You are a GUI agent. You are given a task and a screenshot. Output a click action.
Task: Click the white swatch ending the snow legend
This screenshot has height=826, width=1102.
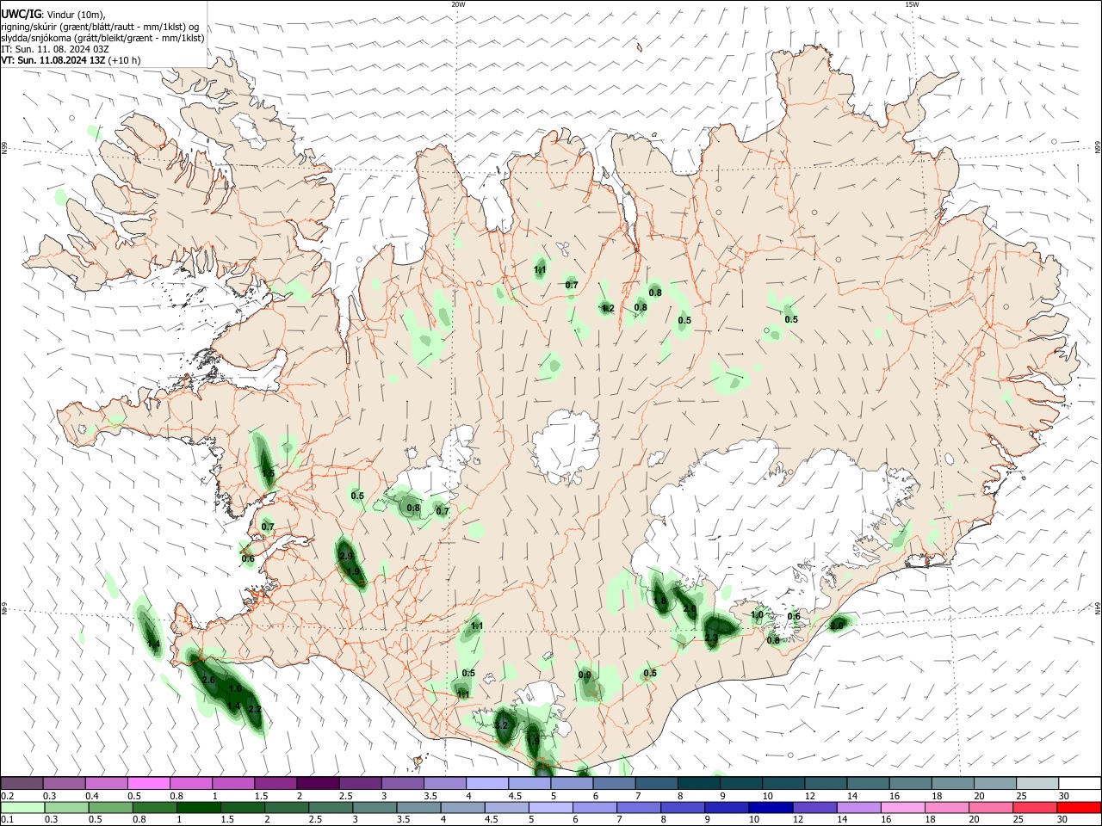(x=1079, y=783)
